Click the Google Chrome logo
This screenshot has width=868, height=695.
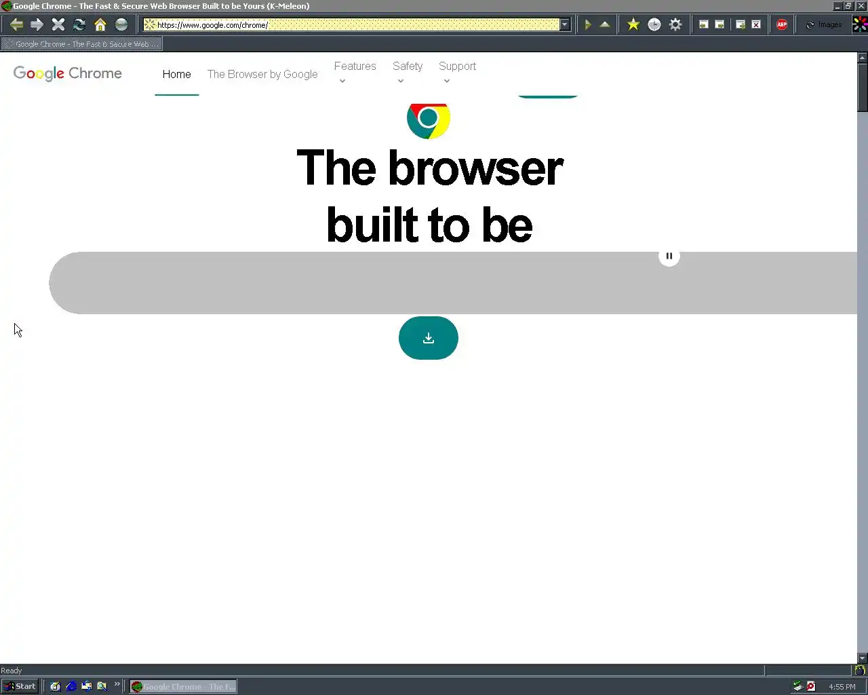coord(68,73)
